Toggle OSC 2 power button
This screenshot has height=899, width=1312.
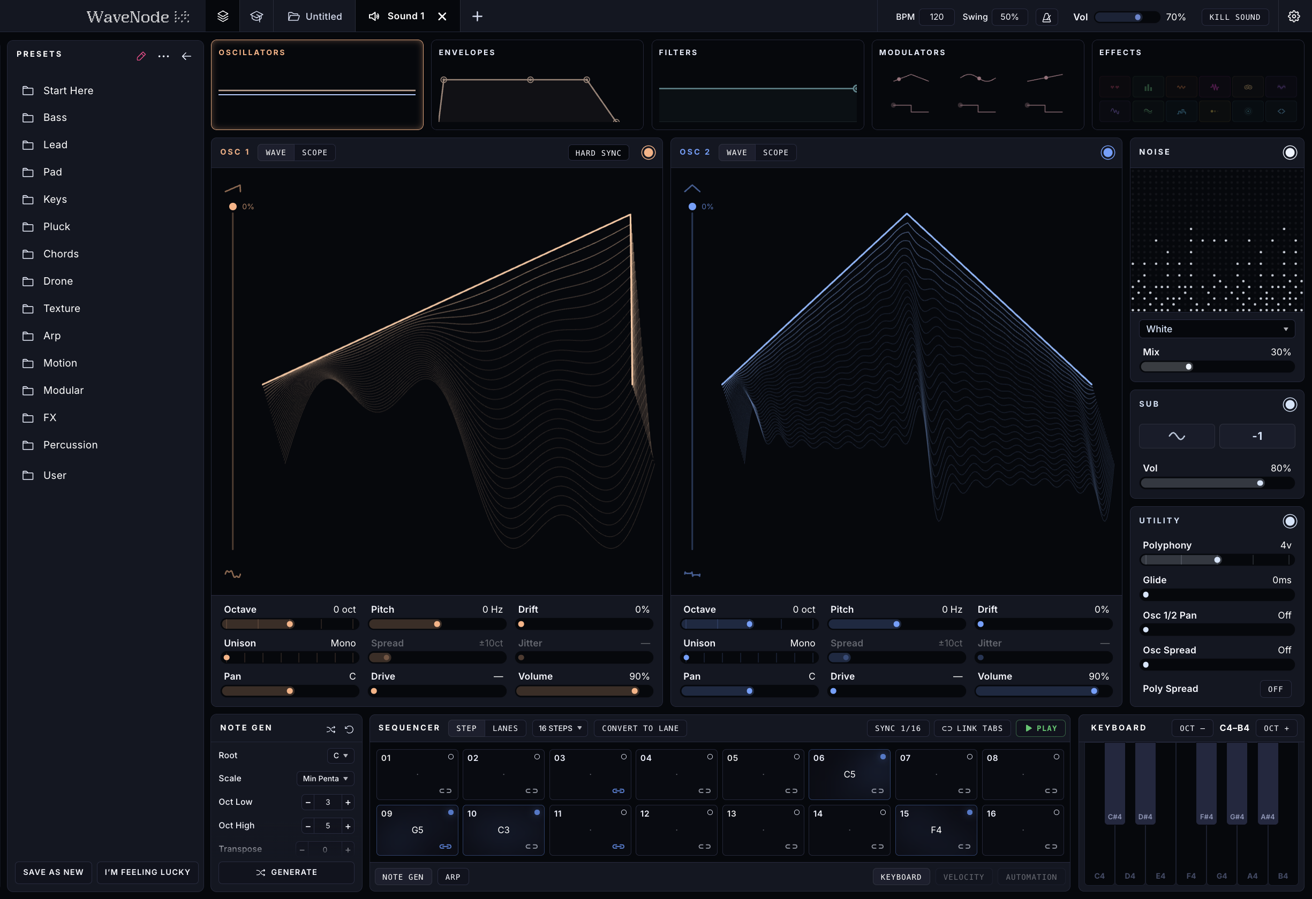[x=1107, y=153]
